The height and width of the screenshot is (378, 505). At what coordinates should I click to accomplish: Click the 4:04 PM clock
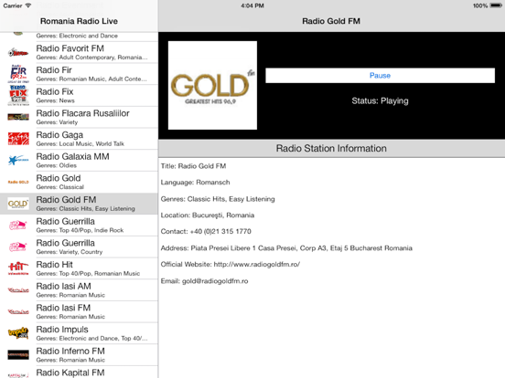[x=252, y=5]
